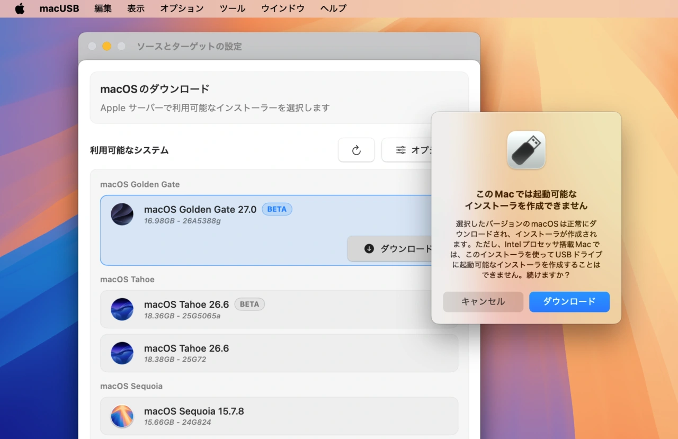Click the blue ダウンロード button in alert
The image size is (678, 439).
point(569,302)
